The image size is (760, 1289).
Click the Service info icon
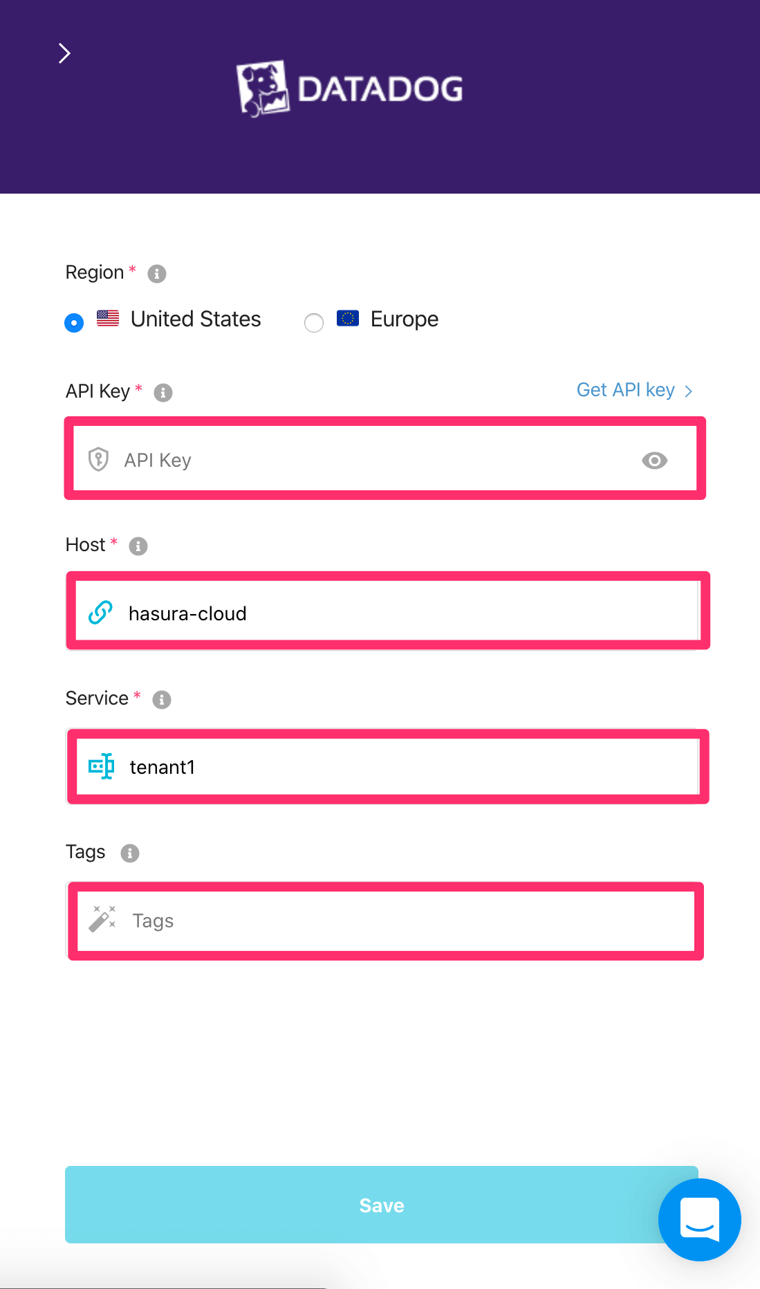[x=162, y=700]
